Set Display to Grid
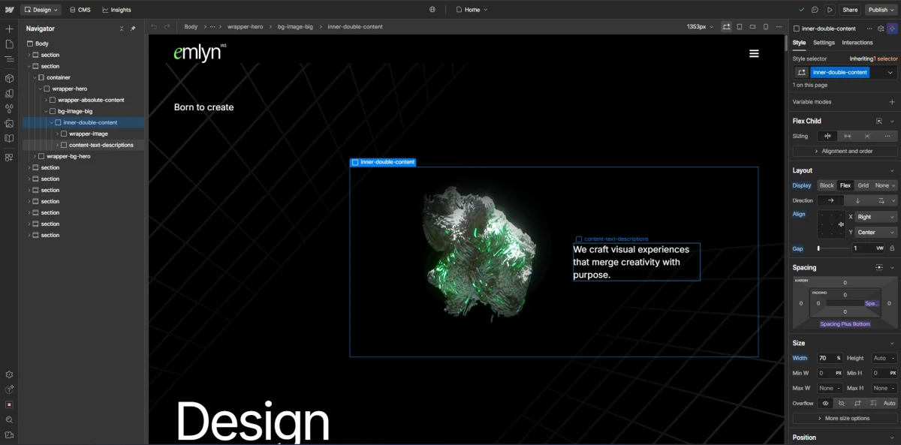The width and height of the screenshot is (901, 445). [863, 185]
